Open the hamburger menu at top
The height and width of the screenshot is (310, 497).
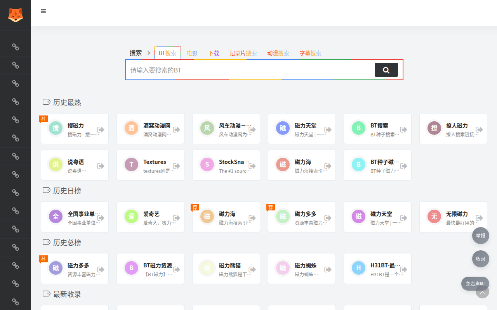click(x=43, y=11)
